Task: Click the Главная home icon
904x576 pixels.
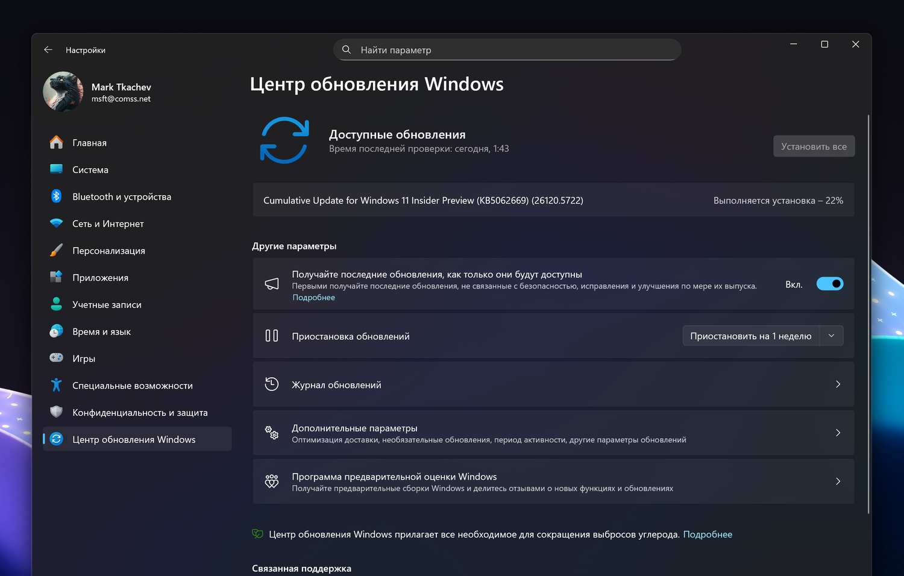Action: 56,143
